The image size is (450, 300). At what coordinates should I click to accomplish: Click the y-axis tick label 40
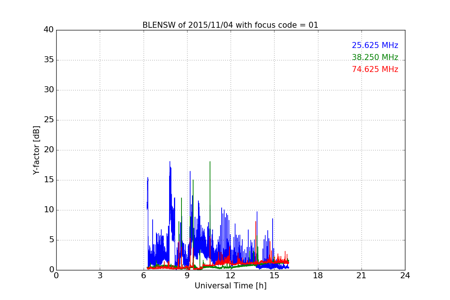49,30
